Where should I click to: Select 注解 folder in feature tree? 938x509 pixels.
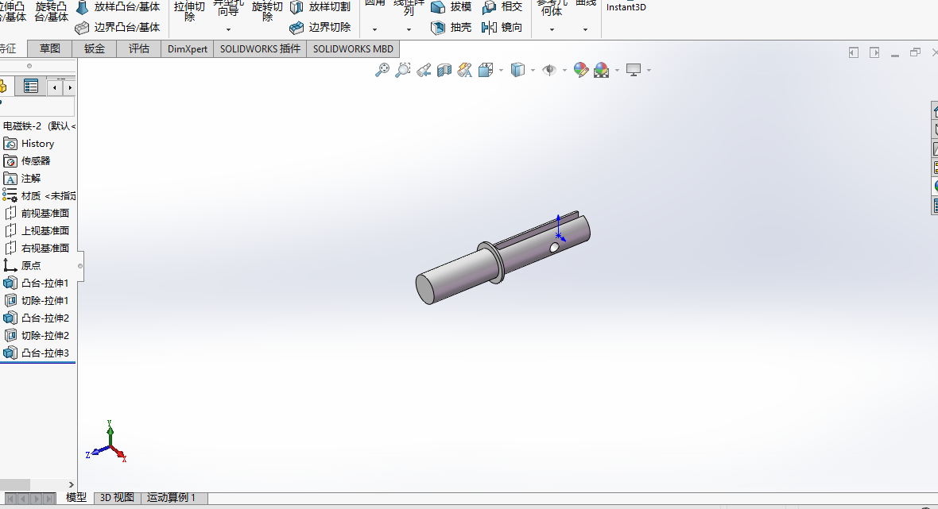click(x=22, y=179)
